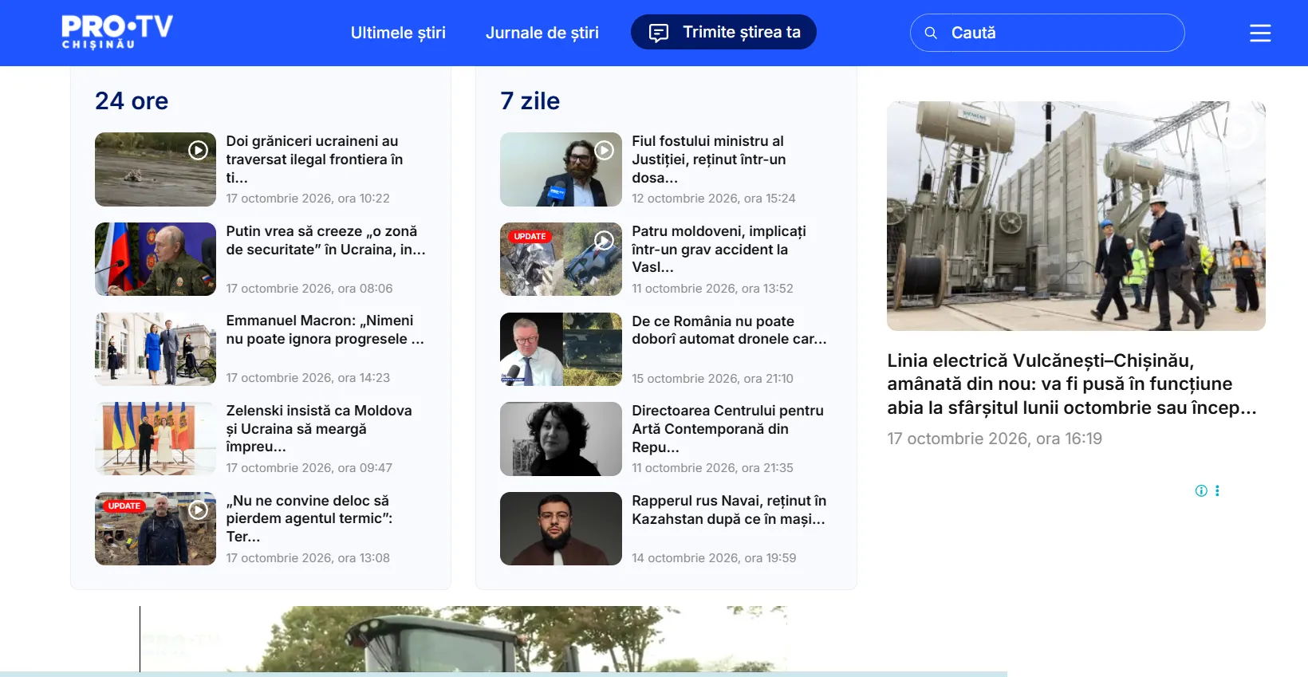Click the UPDATE badge on accident thumbnail
Viewport: 1308px width, 677px height.
point(530,237)
